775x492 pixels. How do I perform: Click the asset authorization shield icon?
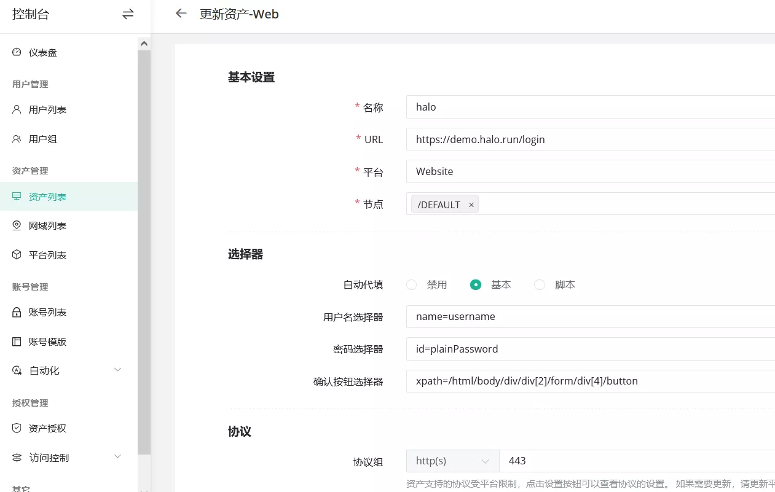17,428
